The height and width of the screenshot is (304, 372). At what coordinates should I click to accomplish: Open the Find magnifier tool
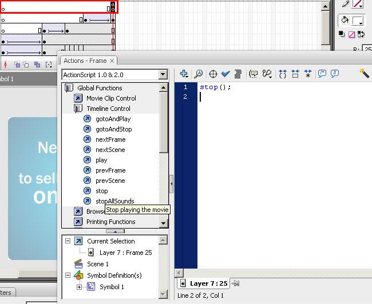pyautogui.click(x=199, y=74)
